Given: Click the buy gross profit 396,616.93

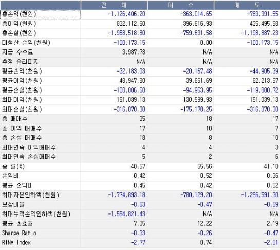Looking at the screenshot, I should point(197,24).
